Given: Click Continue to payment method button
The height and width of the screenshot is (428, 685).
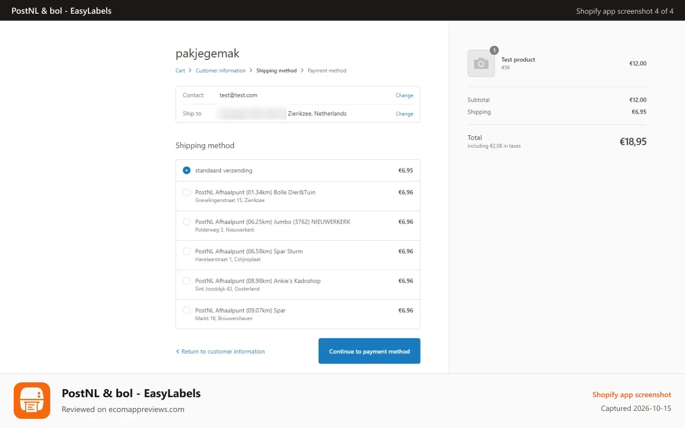Looking at the screenshot, I should click(x=369, y=351).
